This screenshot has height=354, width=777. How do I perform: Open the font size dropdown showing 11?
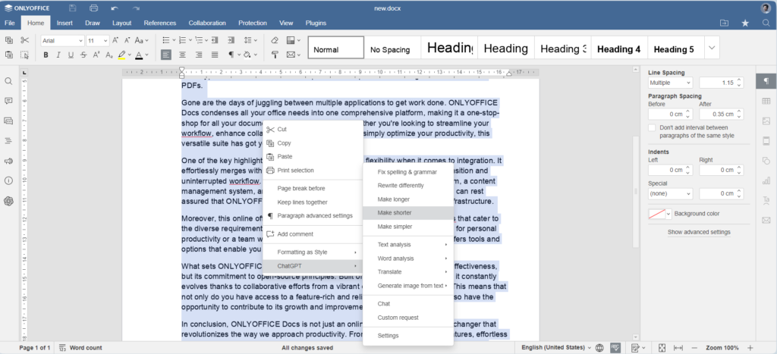[x=98, y=41]
